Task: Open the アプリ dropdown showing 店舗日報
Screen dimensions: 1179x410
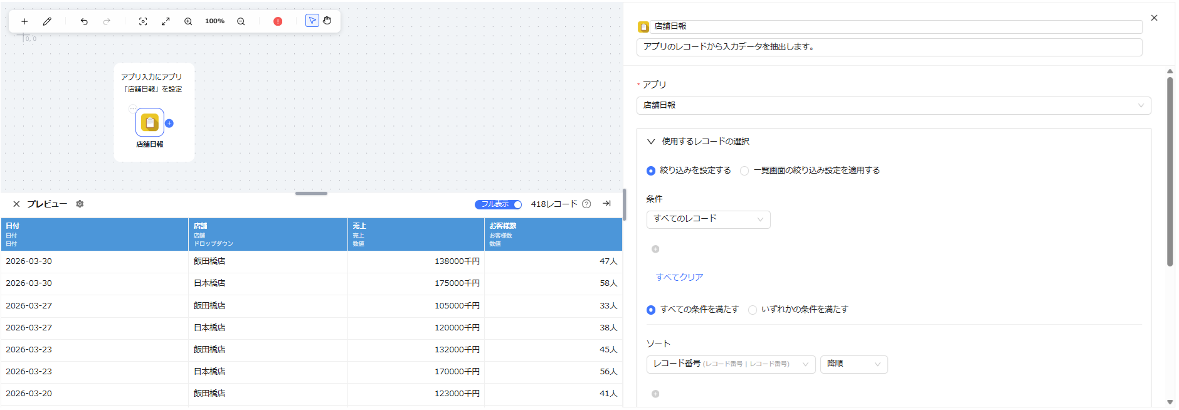Action: [x=894, y=105]
